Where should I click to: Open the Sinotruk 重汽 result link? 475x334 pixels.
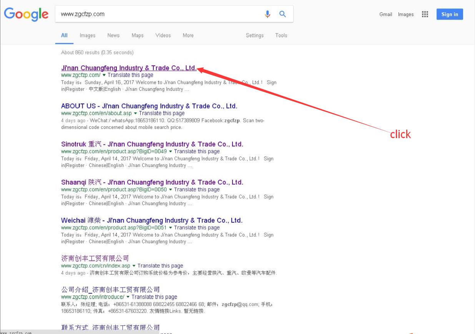coord(152,144)
